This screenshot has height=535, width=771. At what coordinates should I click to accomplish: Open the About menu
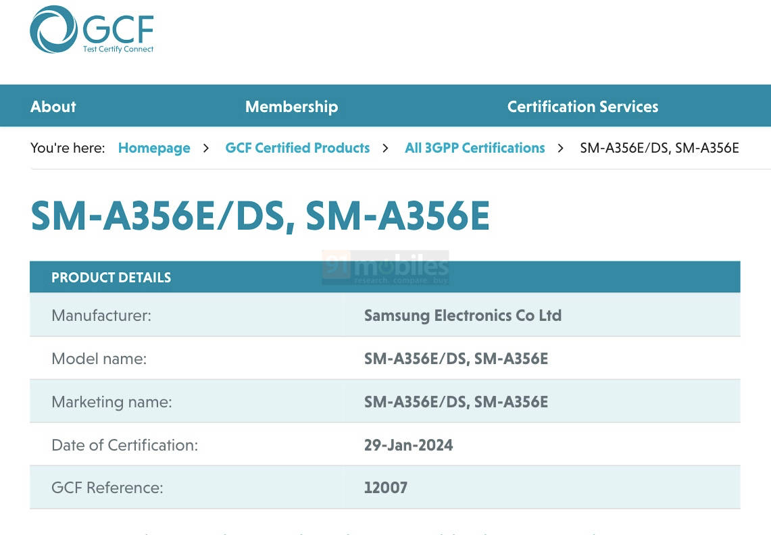click(x=53, y=106)
